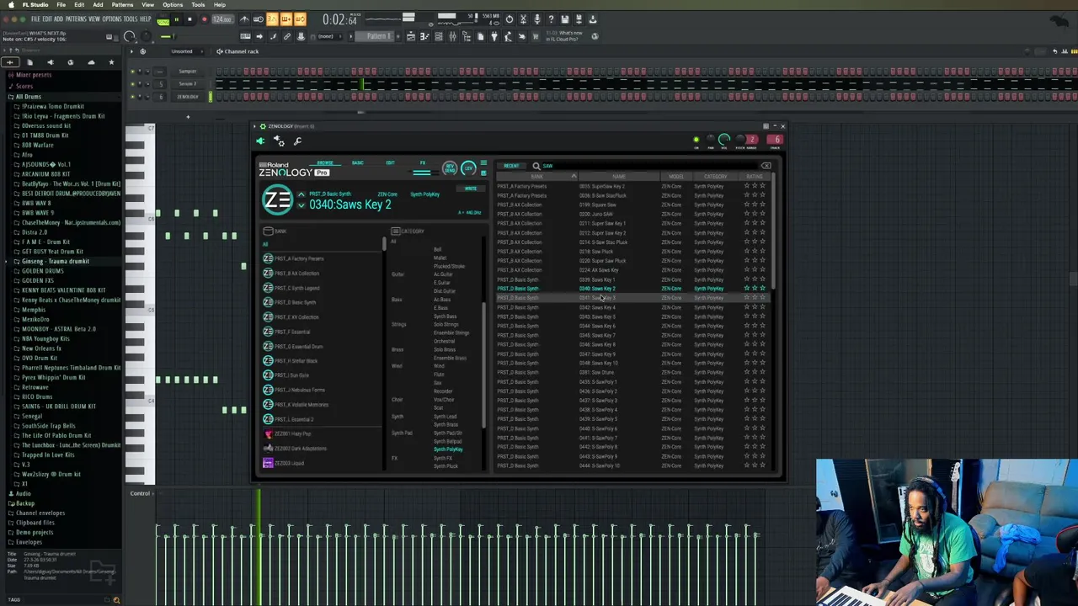Mute the ZENOLOGY channel LED

pos(132,96)
